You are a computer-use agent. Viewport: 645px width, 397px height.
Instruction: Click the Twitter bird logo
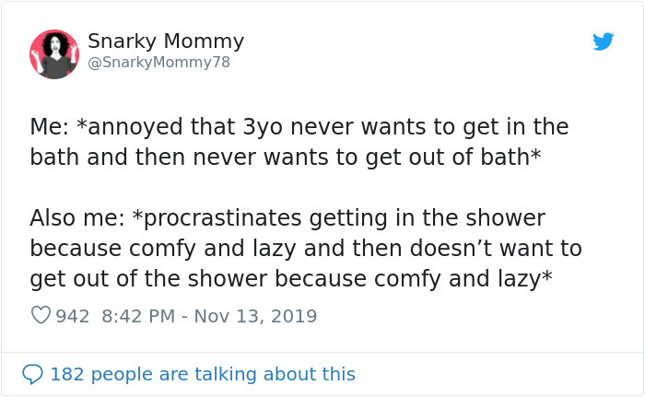point(604,41)
